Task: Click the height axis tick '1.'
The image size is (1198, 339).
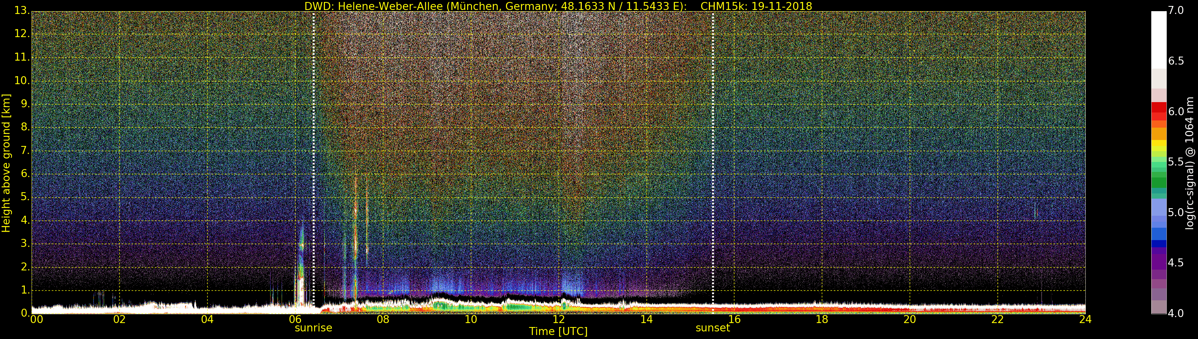Action: point(25,290)
